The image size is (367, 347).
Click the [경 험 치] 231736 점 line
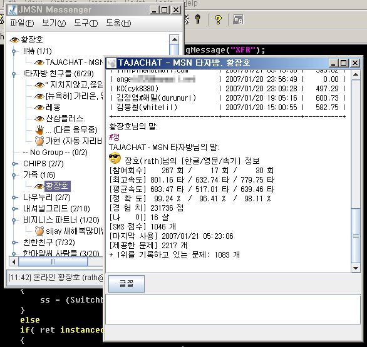[147, 208]
